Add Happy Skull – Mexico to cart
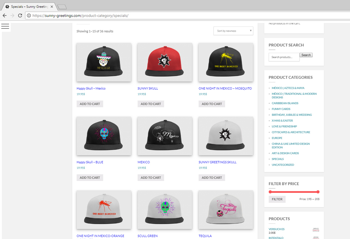The width and height of the screenshot is (350, 239). click(x=90, y=104)
